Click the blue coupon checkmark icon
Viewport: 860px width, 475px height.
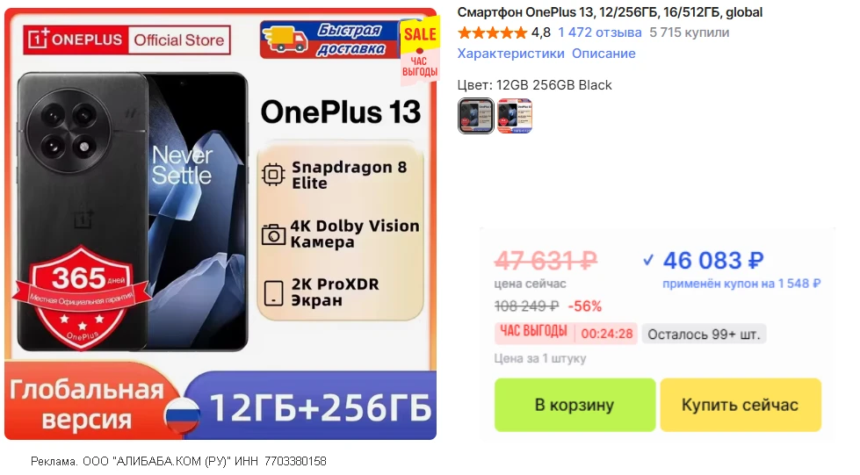pyautogui.click(x=648, y=260)
